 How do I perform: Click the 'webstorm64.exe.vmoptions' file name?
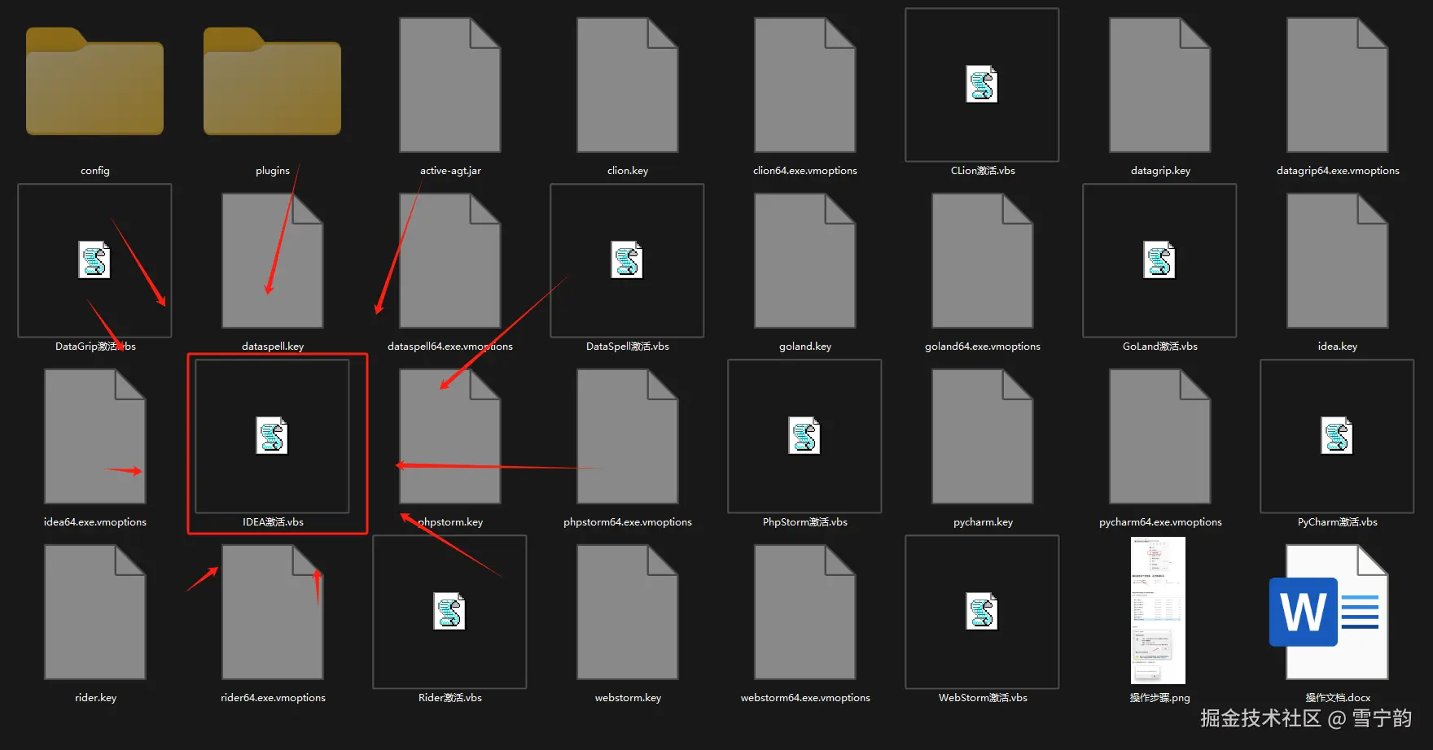pyautogui.click(x=805, y=698)
